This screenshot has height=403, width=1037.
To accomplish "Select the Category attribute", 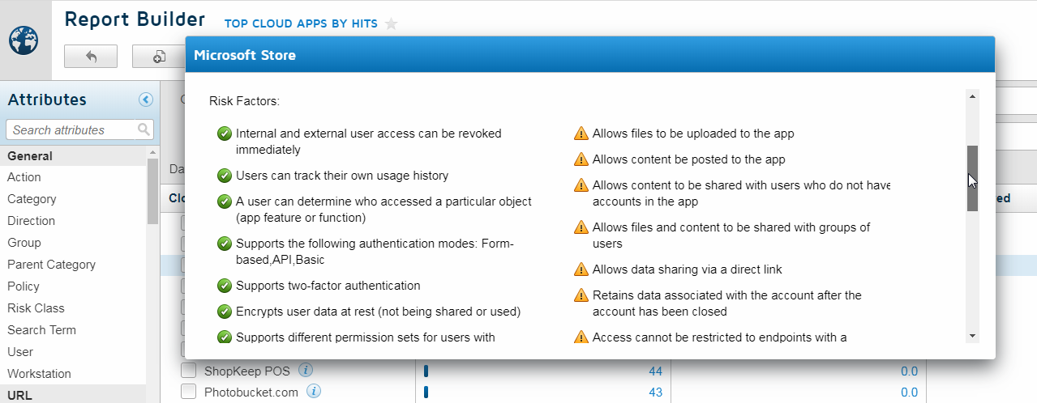I will (32, 199).
